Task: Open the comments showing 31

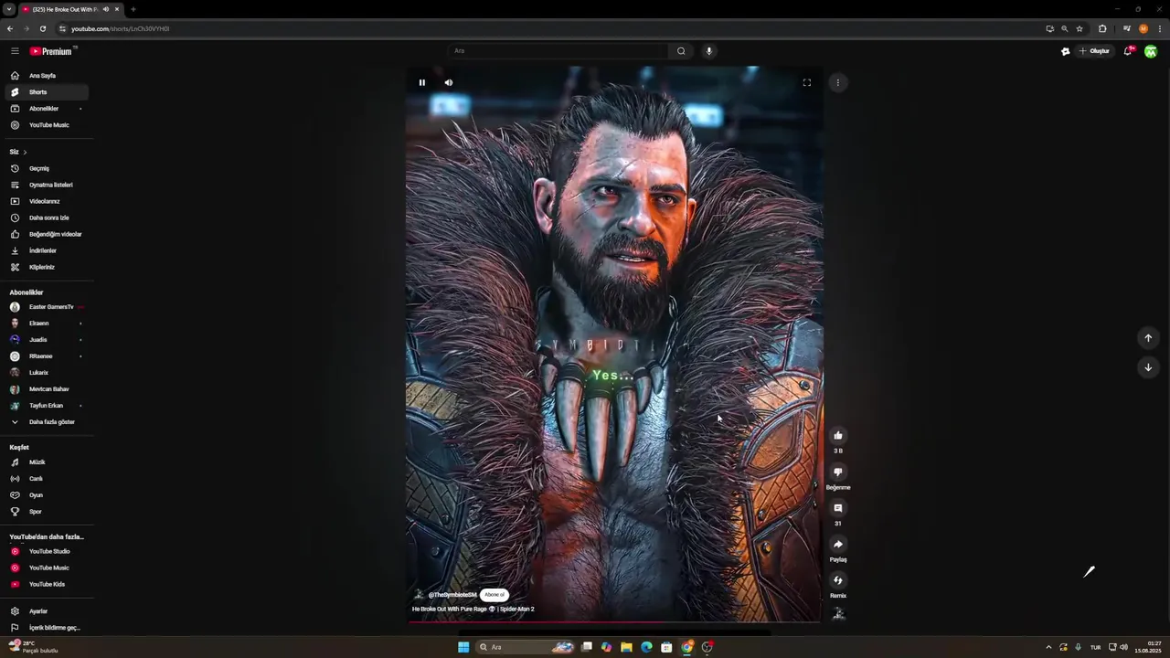Action: pyautogui.click(x=838, y=508)
